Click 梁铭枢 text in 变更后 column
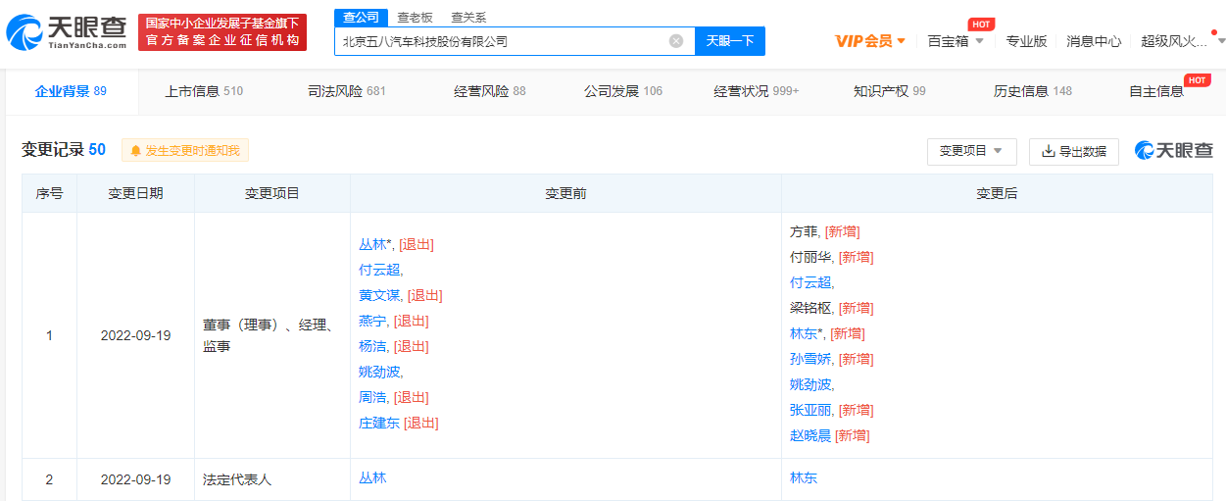The image size is (1226, 501). [810, 308]
